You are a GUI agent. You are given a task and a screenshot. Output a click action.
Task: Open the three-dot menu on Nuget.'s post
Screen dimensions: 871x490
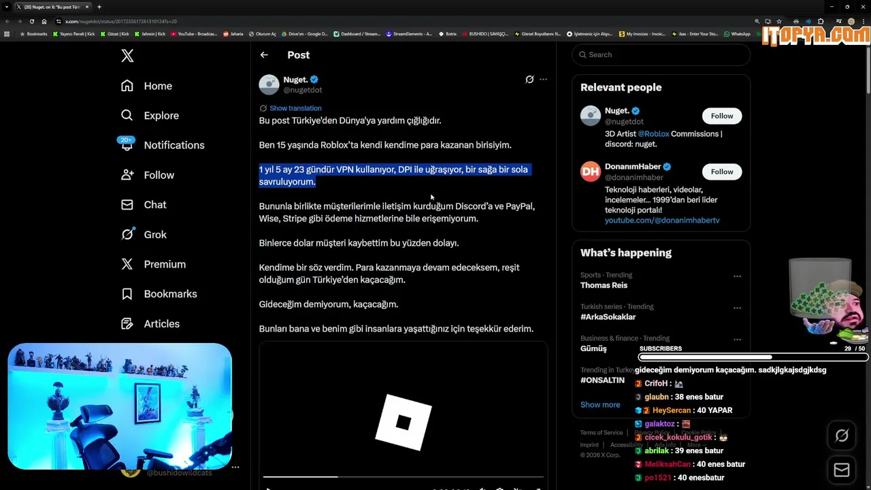pos(543,80)
